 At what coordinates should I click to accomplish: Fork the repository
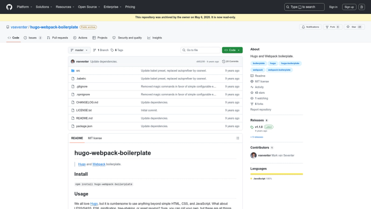click(x=333, y=27)
